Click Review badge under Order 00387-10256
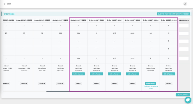 42,83
